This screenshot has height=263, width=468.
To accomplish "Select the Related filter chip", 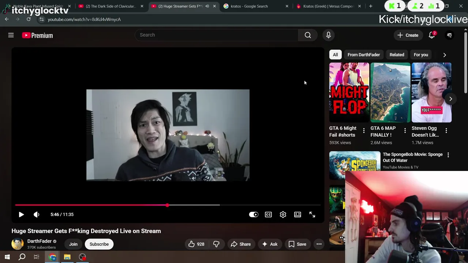I will pos(397,55).
